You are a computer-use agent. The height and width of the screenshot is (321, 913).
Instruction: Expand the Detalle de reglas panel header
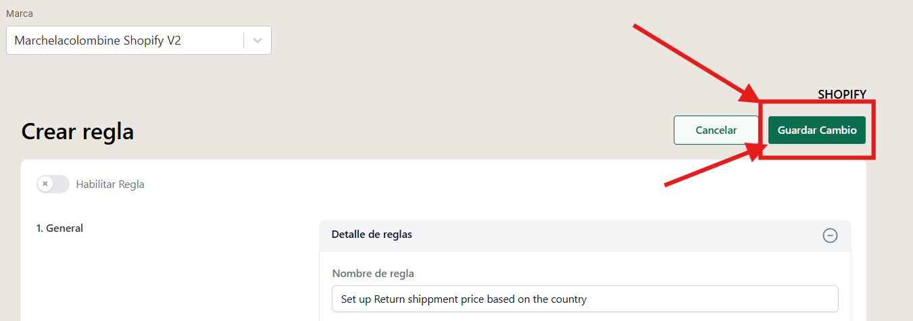click(x=585, y=235)
